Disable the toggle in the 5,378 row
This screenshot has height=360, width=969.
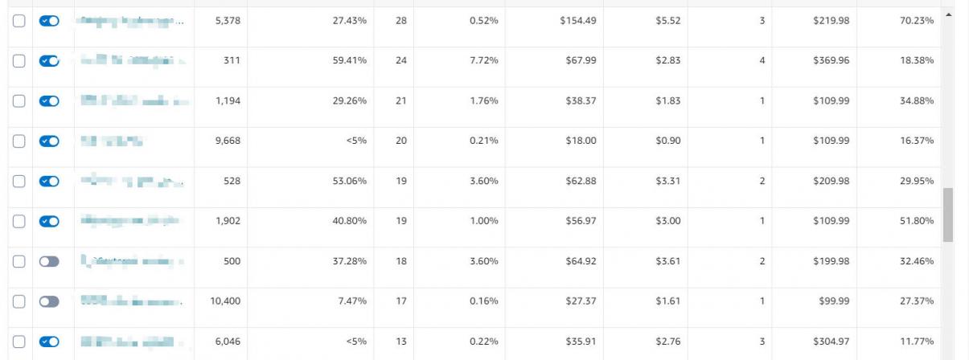(x=49, y=21)
